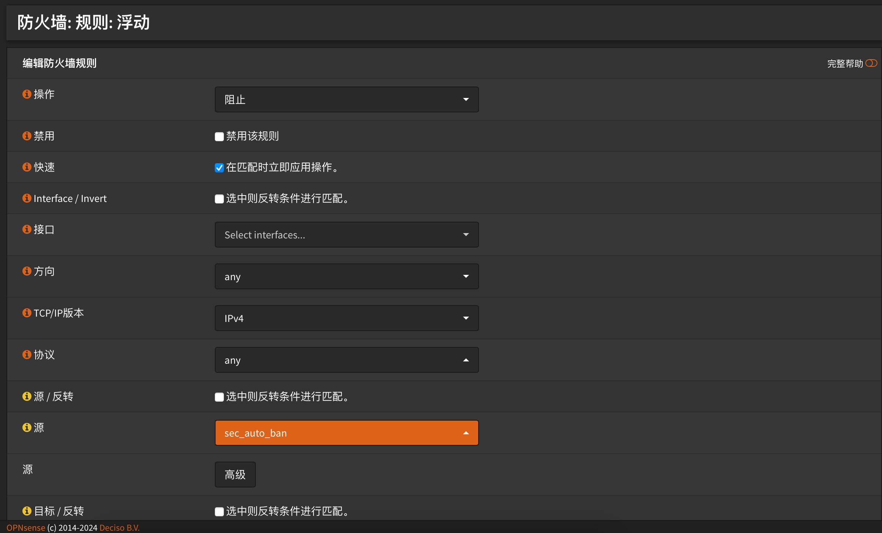The height and width of the screenshot is (533, 882).
Task: Uncheck 在匹配时立即应用操作 checkbox
Action: point(219,168)
